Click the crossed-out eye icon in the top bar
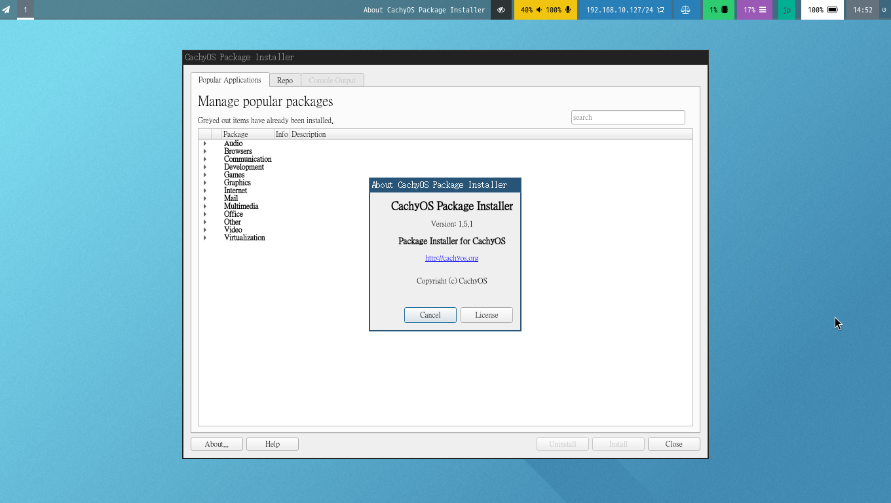This screenshot has width=891, height=503. pyautogui.click(x=501, y=10)
